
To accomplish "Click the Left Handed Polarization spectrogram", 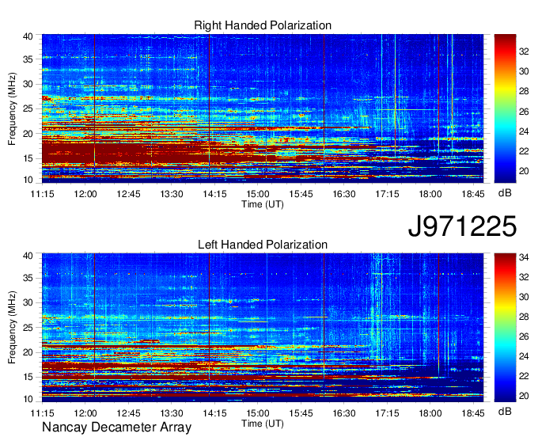I will click(x=263, y=328).
